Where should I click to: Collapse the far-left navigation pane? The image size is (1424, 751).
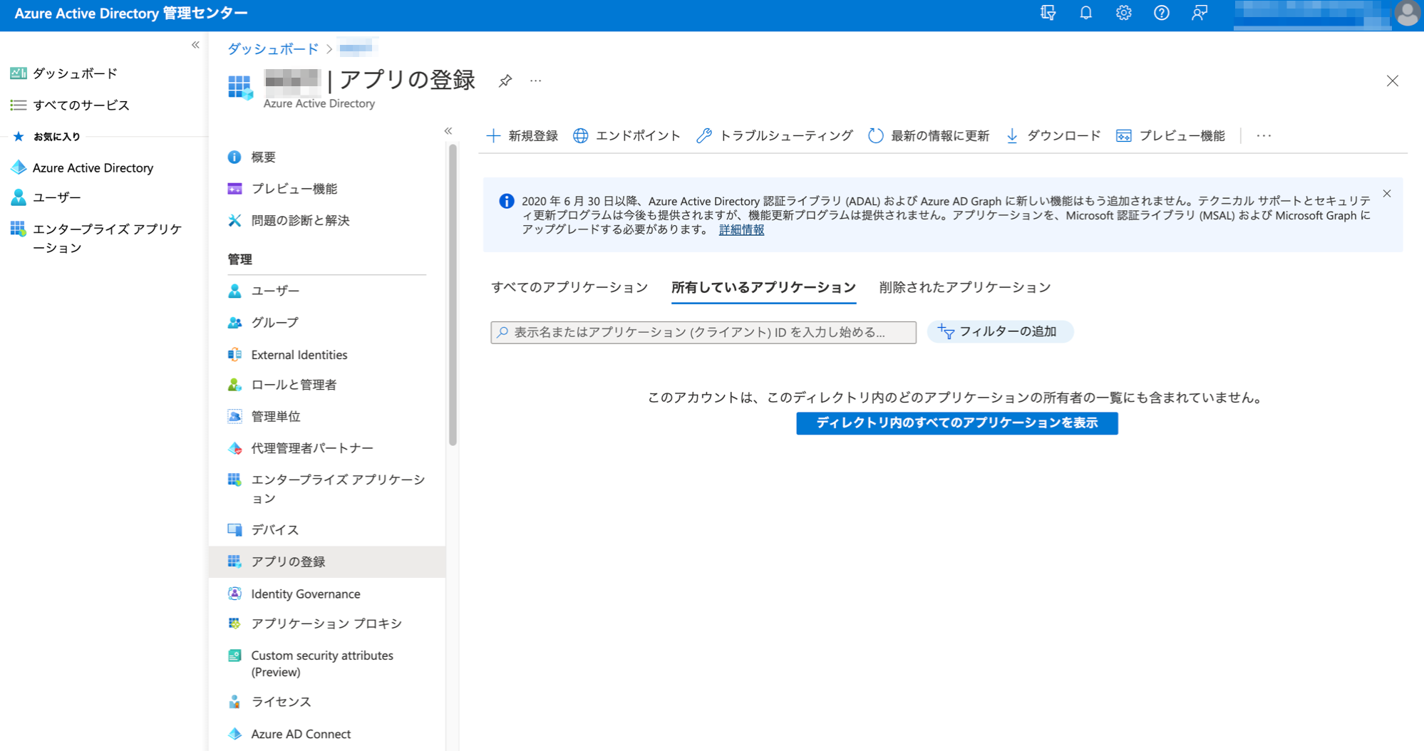(x=195, y=45)
